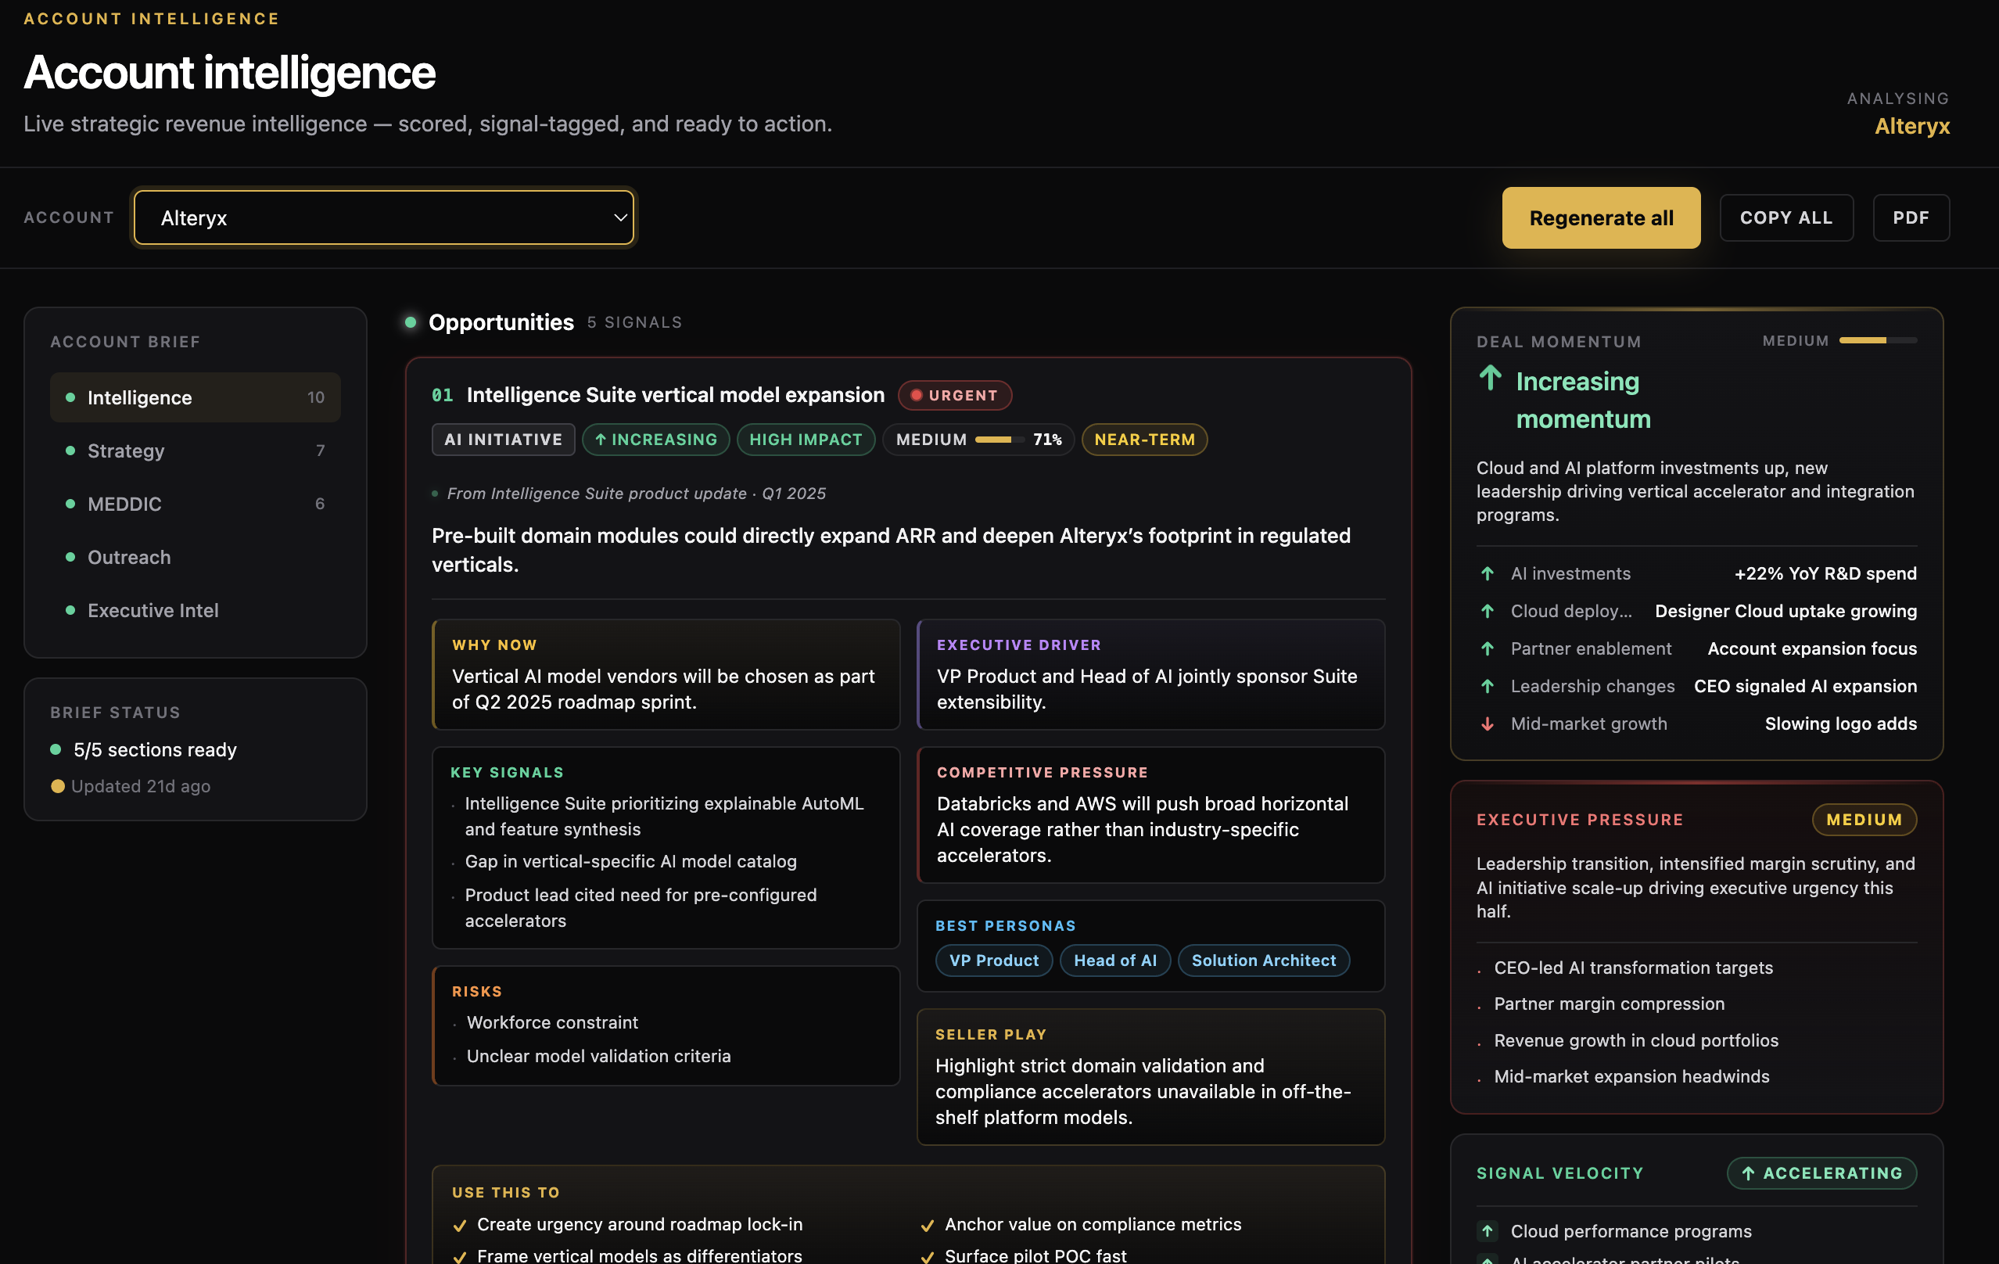
Task: Click the SELLER PLAY card text
Action: [x=1143, y=1091]
